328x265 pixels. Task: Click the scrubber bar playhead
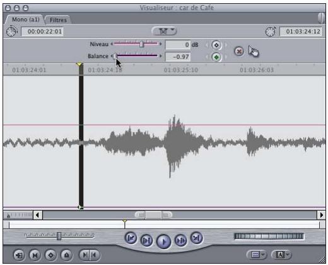[125, 223]
